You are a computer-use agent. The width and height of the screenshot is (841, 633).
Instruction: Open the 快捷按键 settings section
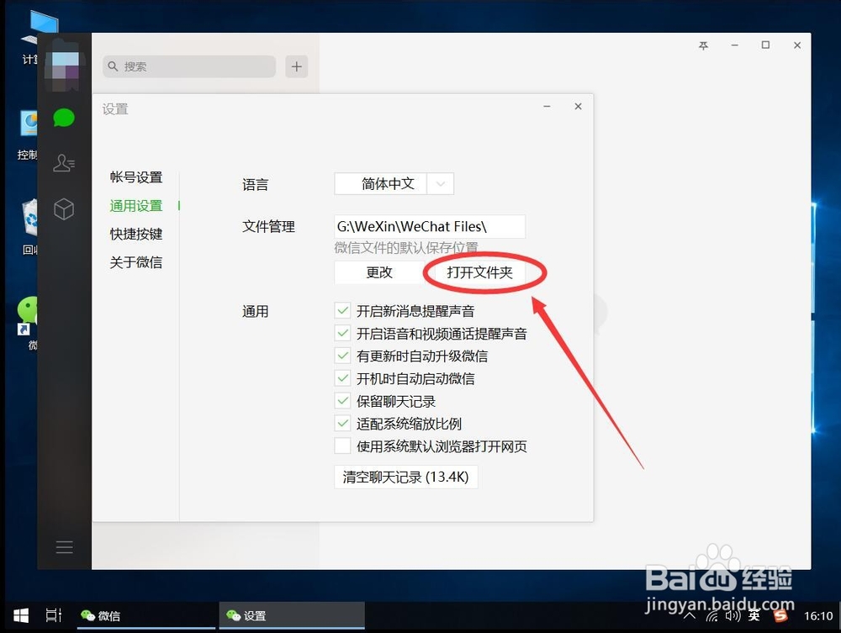click(x=139, y=234)
